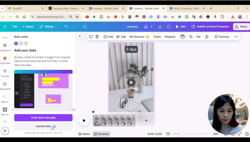This screenshot has height=142, width=250.
Task: Open the hamburger main menu
Action: [5, 27]
